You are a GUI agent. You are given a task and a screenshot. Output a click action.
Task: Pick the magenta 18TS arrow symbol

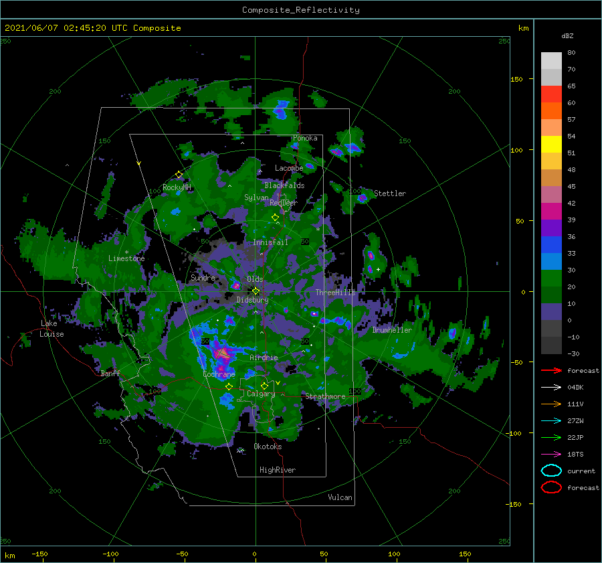(x=551, y=454)
